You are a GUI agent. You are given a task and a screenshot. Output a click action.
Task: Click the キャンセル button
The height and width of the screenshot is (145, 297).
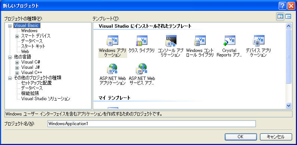pos(276,137)
